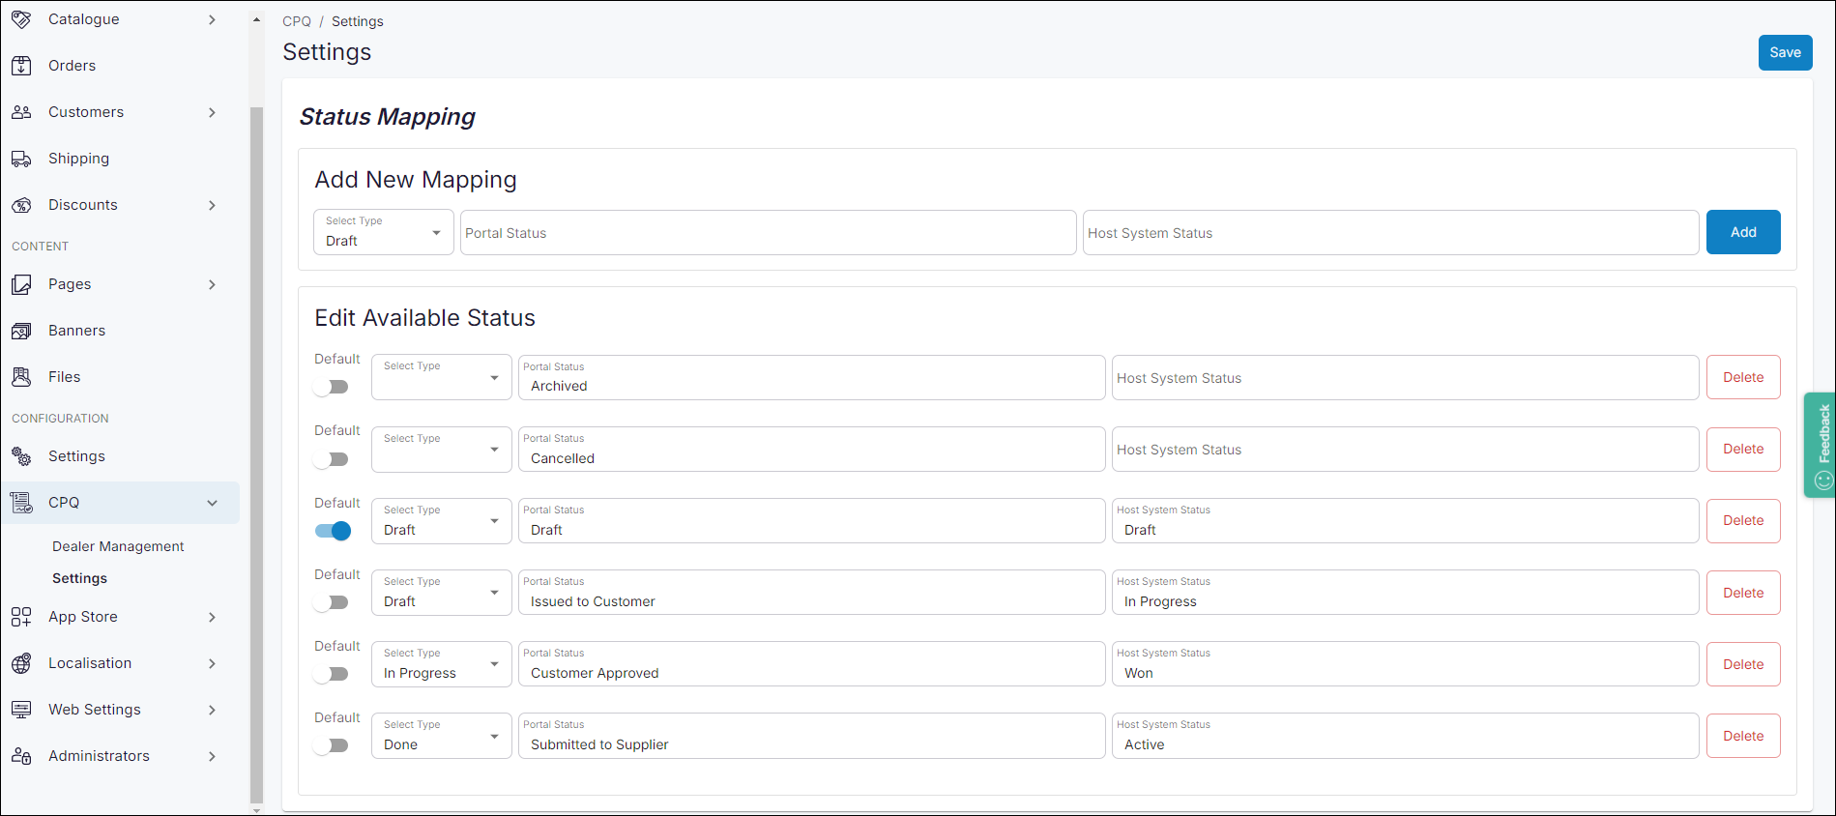Click the Save button
This screenshot has height=816, width=1836.
click(x=1784, y=53)
